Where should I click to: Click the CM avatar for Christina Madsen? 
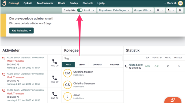click(x=67, y=73)
